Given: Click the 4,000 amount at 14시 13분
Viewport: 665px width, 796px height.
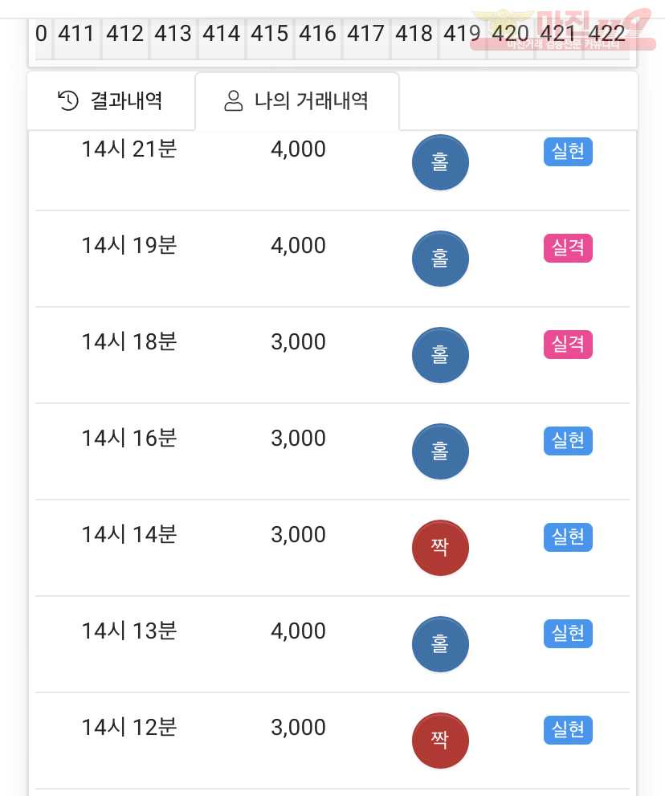Looking at the screenshot, I should pyautogui.click(x=298, y=631).
